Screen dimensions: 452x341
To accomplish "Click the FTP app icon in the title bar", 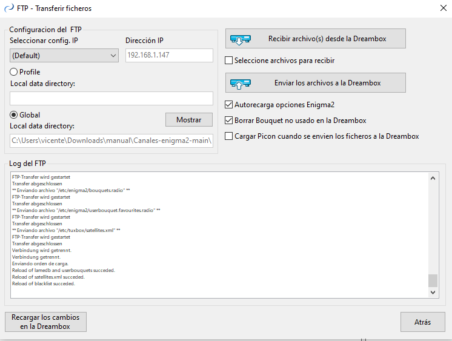I will (8, 8).
